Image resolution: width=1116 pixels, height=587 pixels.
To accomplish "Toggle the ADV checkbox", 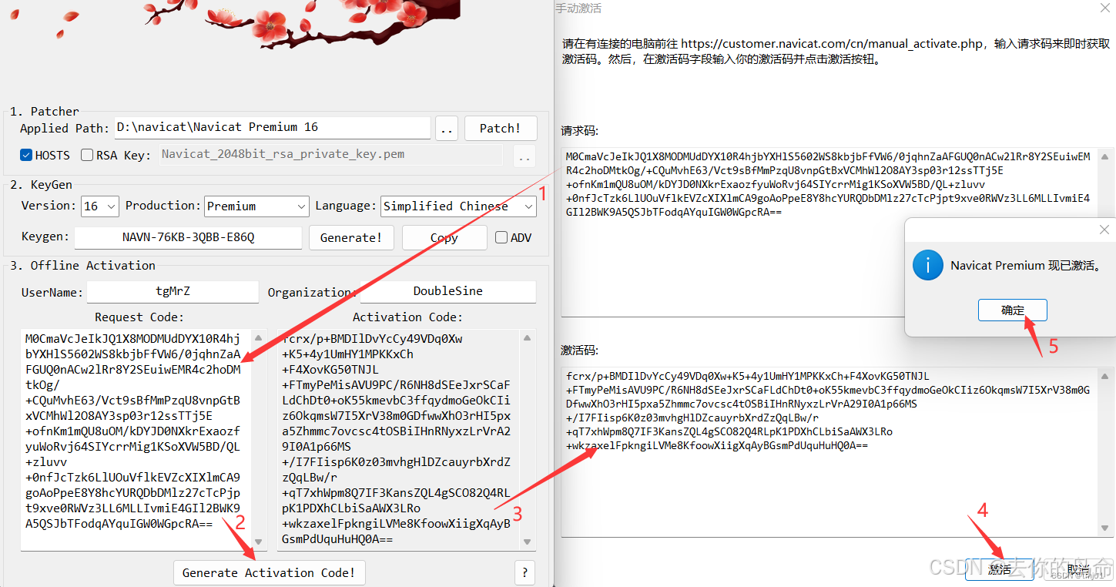I will pyautogui.click(x=501, y=237).
